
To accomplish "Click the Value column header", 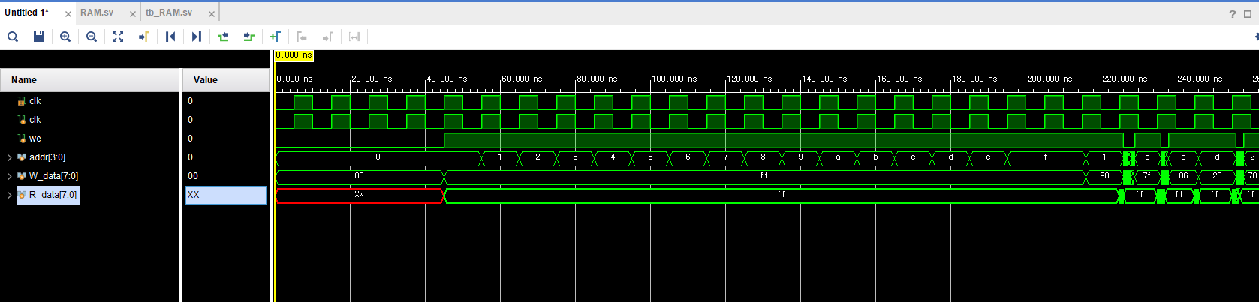I will tap(226, 80).
